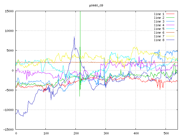Click the "line 5" legend entry text
The image size is (183, 137).
pyautogui.click(x=159, y=29)
